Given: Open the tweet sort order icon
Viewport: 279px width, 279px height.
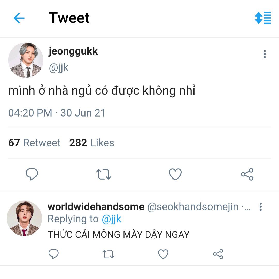Looking at the screenshot, I should tap(263, 18).
